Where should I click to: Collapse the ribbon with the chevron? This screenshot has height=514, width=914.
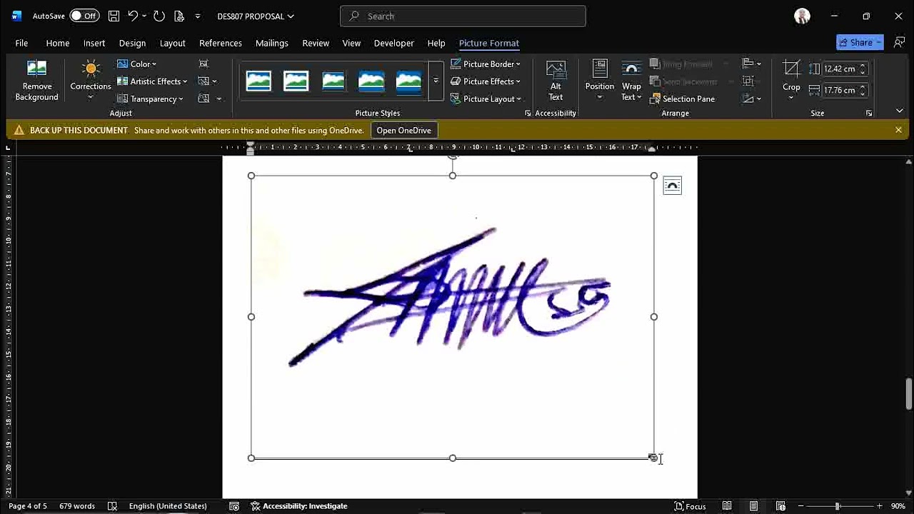899,111
